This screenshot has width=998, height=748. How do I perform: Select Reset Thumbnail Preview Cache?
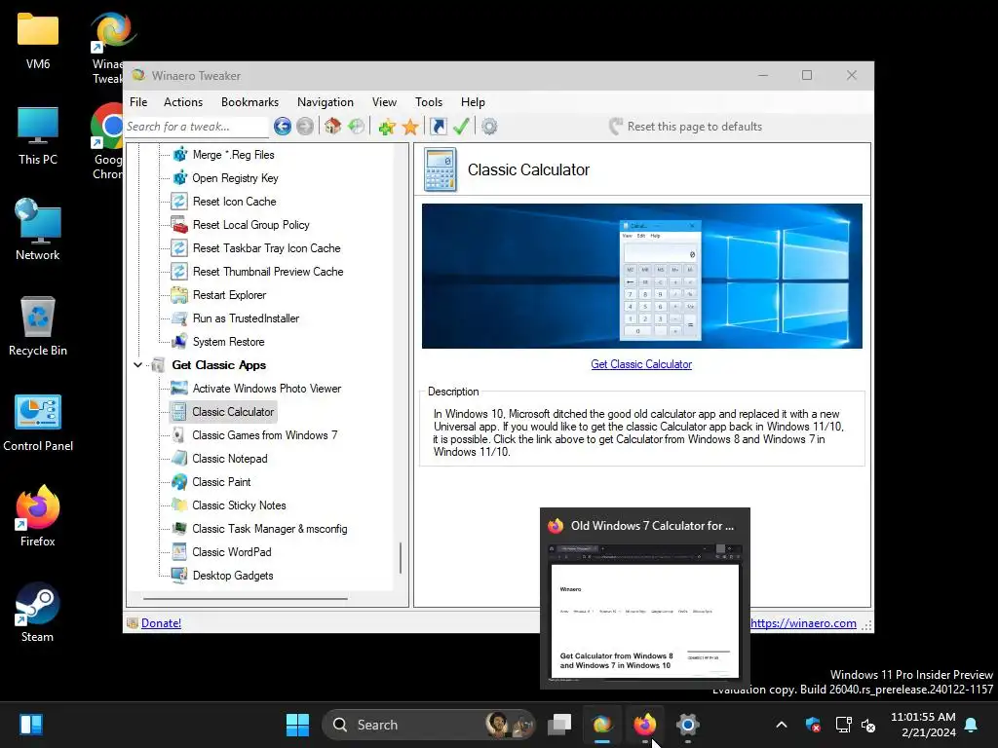tap(268, 272)
